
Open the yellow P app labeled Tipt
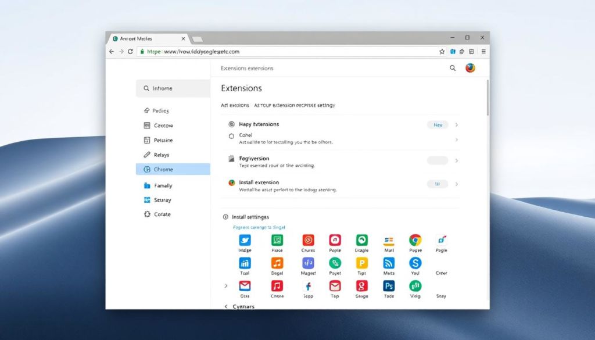(361, 263)
